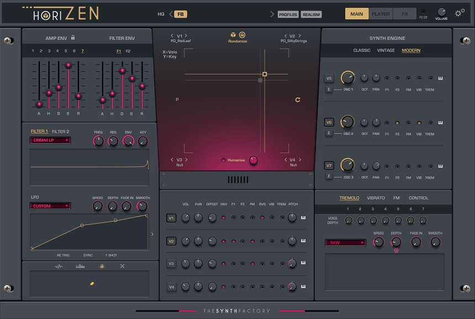Click the filter envelope Decay slider
The image size is (475, 319).
point(123,71)
